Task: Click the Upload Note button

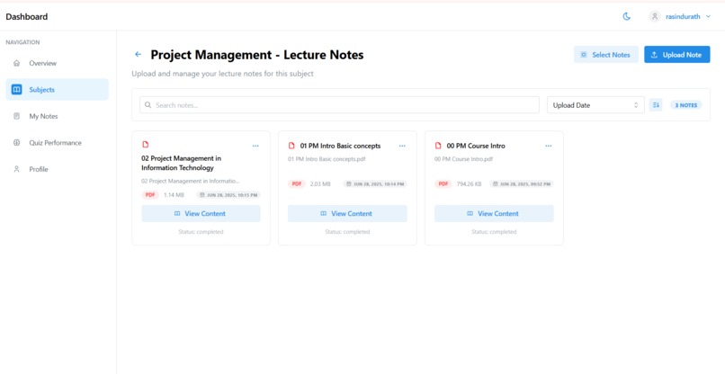Action: tap(677, 55)
